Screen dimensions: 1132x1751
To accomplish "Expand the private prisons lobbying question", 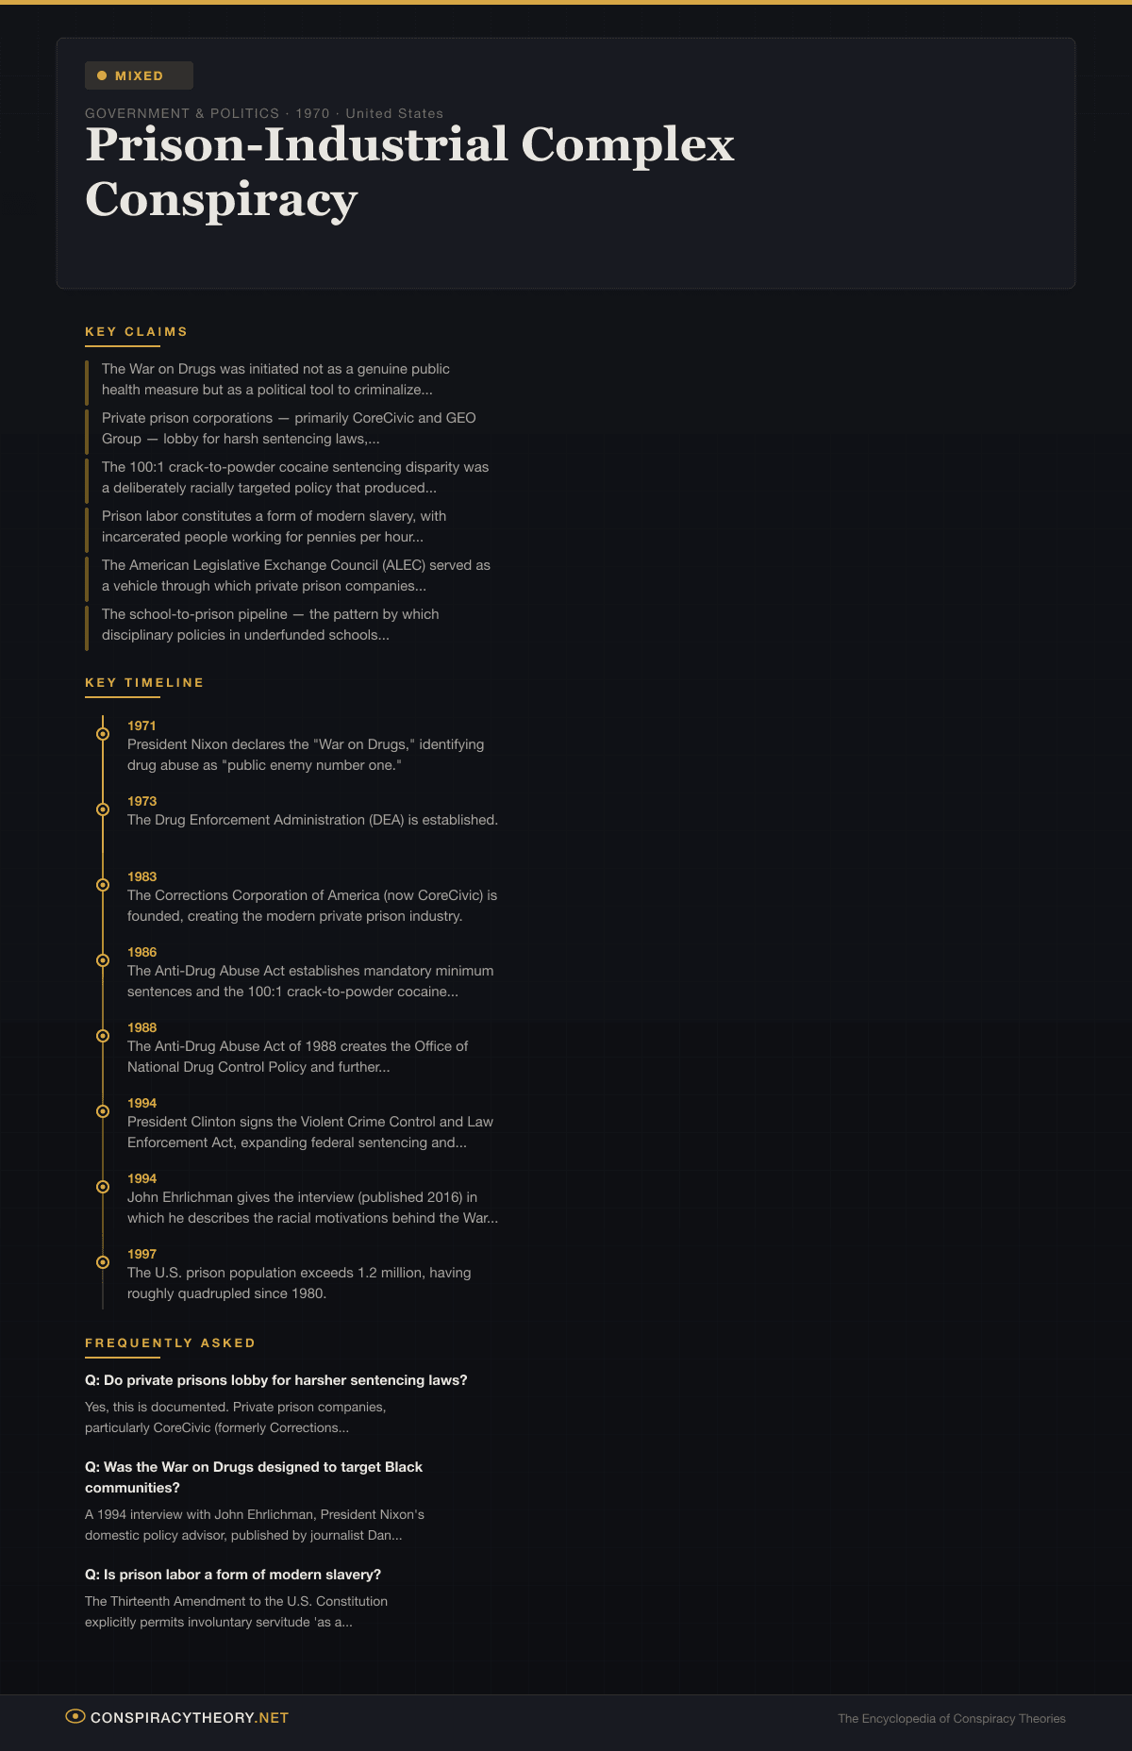I will (x=276, y=1380).
